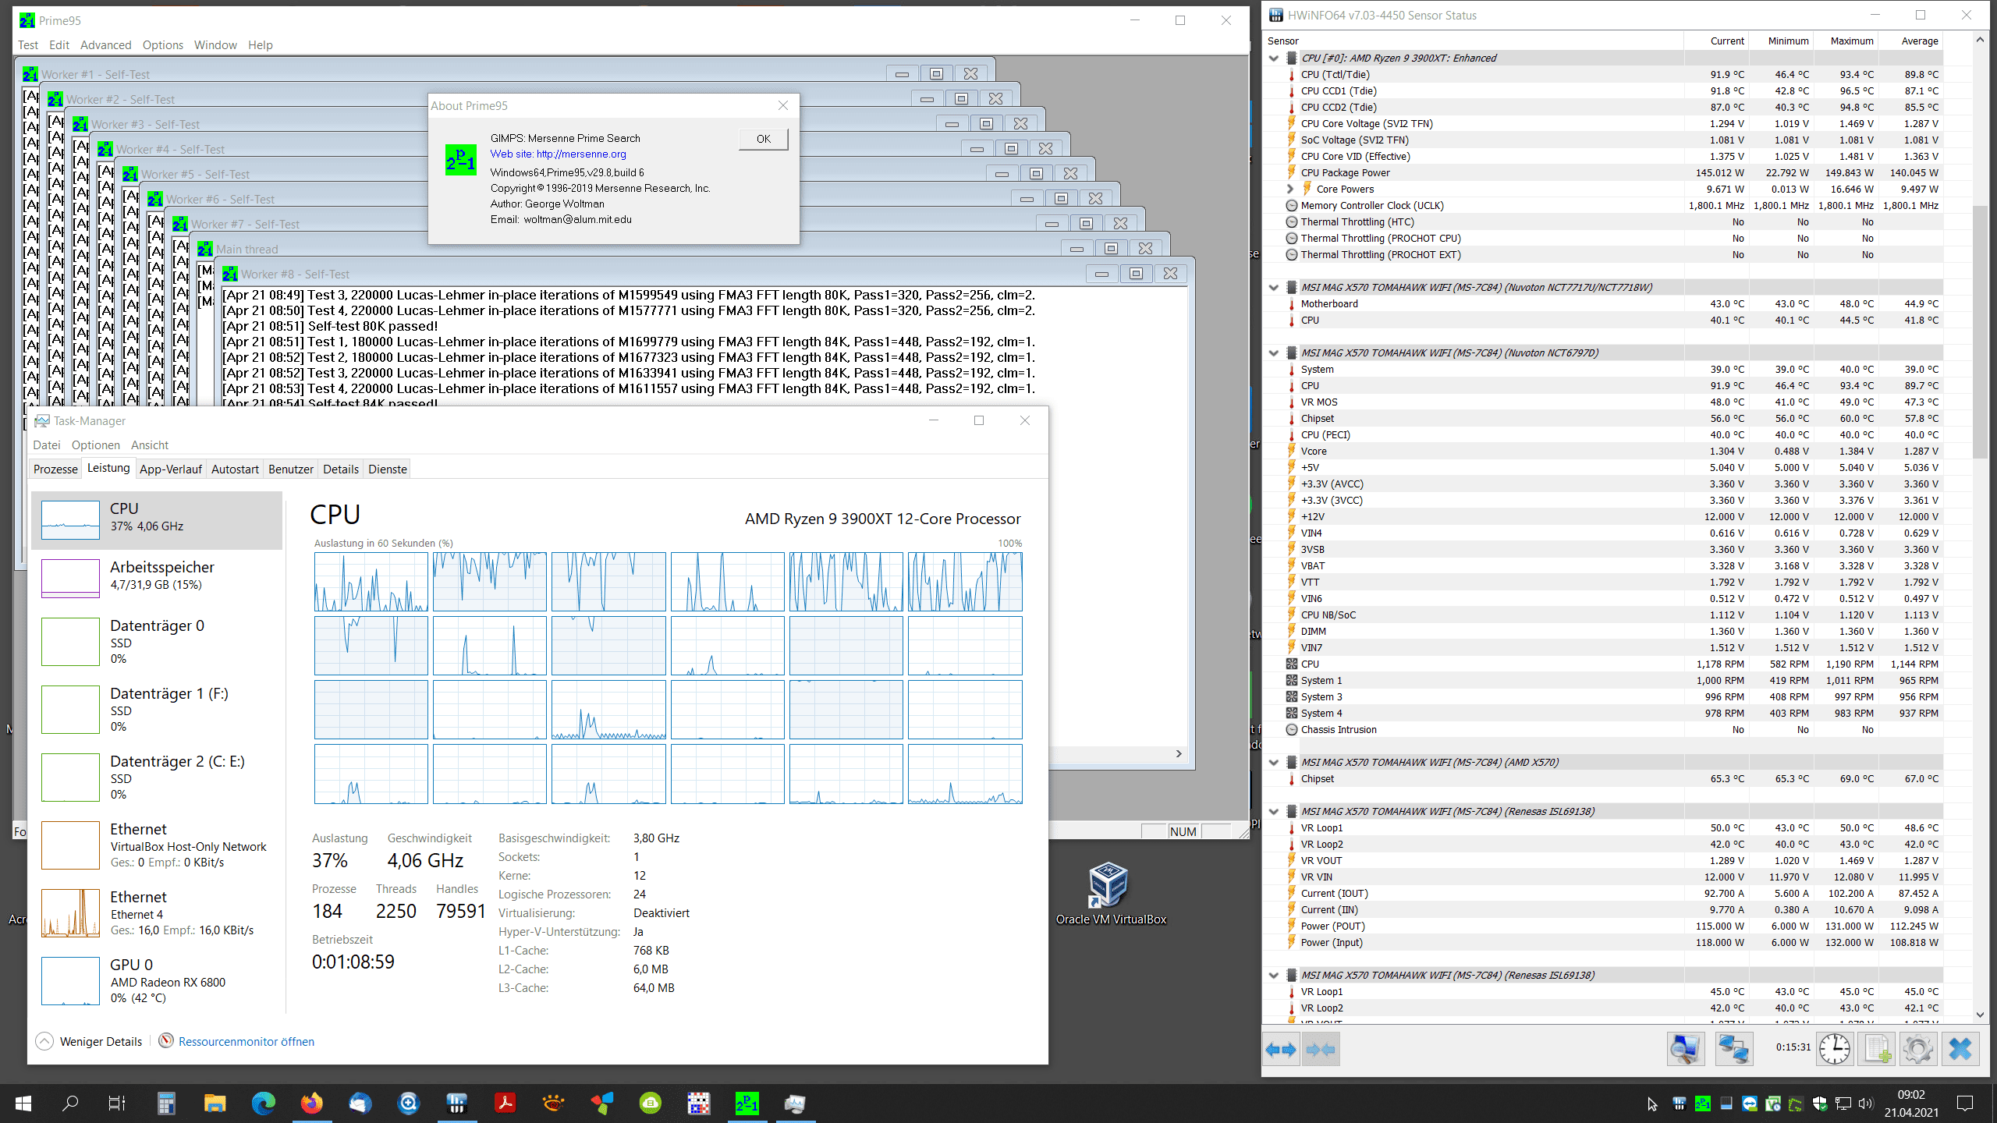Select Arbeitsspeicher in performance sidebar
Image resolution: width=1997 pixels, height=1123 pixels.
(x=157, y=578)
